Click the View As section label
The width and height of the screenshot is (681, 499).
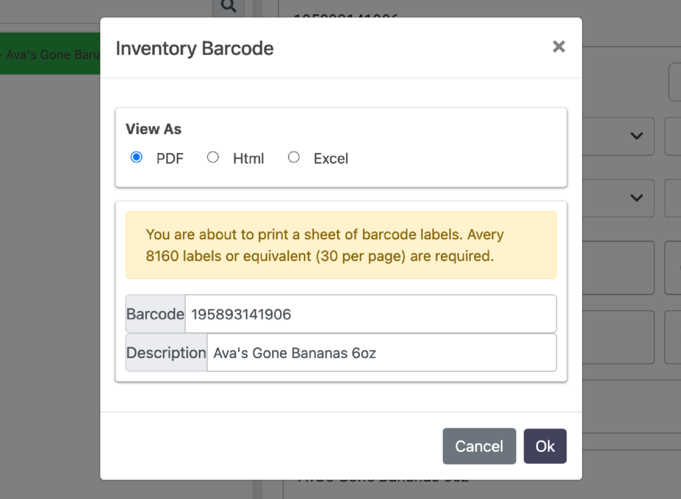153,129
